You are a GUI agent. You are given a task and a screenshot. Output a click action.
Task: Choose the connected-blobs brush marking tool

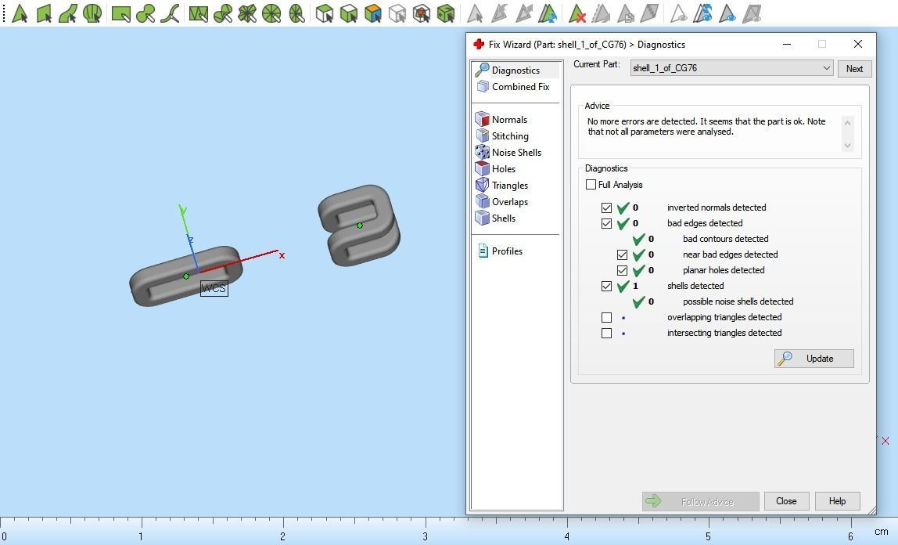[145, 13]
